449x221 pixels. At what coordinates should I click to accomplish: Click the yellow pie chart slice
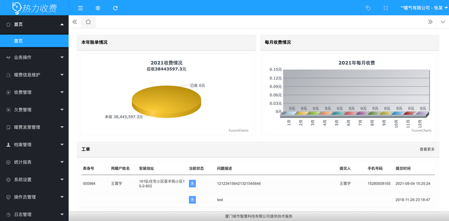166,102
